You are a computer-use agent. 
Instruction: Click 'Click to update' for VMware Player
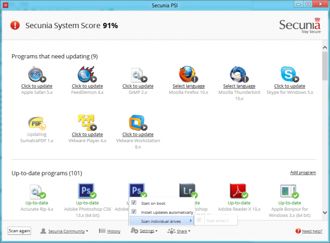(87, 134)
